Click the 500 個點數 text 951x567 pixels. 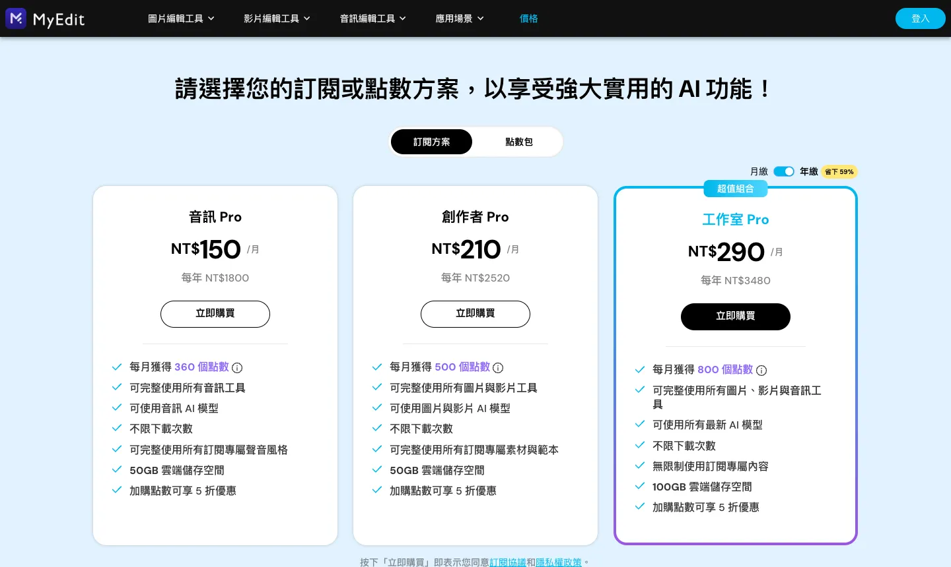(x=462, y=367)
